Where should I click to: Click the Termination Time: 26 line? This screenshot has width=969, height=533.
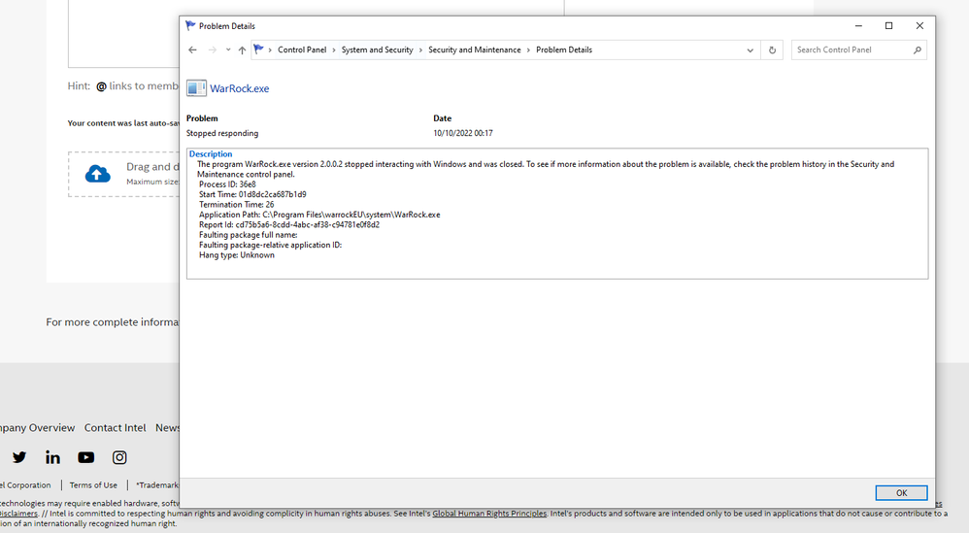click(x=236, y=205)
